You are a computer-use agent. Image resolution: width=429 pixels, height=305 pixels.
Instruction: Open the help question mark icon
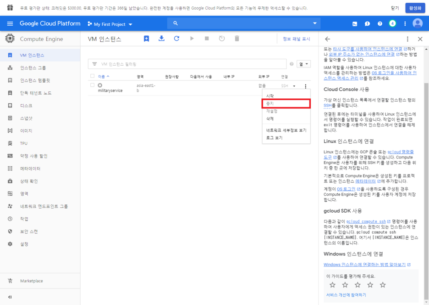click(x=380, y=24)
